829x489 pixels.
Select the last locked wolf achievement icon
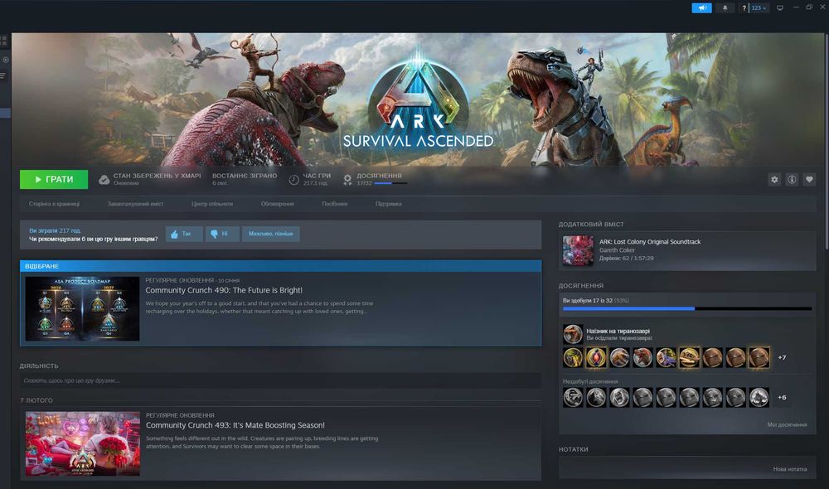click(x=759, y=397)
